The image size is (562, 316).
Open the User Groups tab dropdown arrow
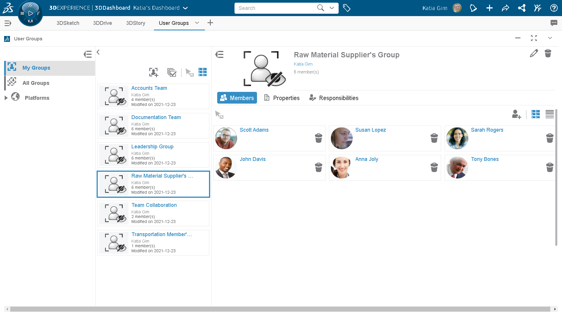tap(197, 23)
